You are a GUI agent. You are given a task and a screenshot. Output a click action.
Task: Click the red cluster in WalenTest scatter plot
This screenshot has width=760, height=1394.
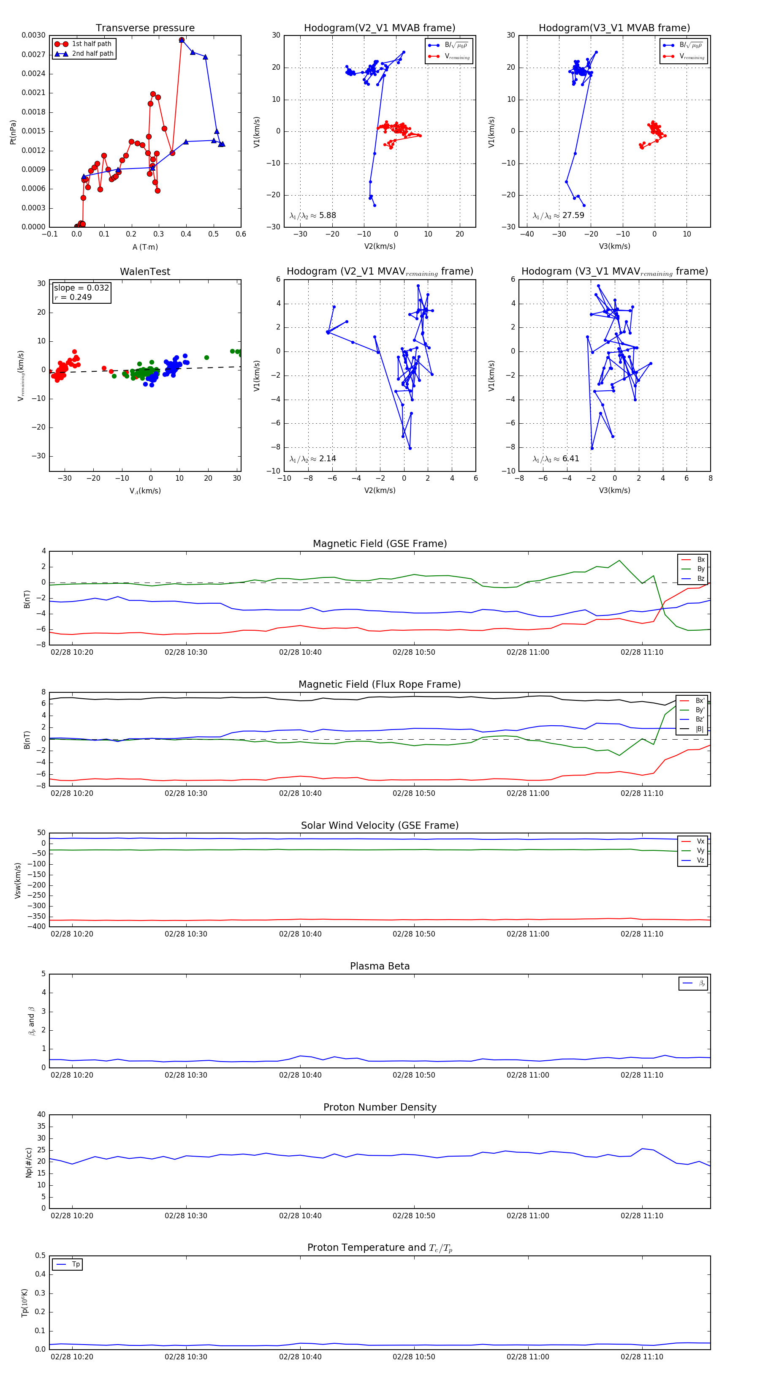click(x=64, y=365)
